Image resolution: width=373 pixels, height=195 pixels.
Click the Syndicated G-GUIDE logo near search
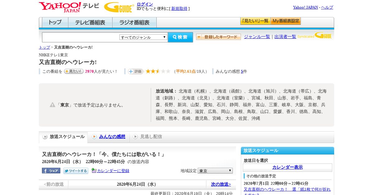coord(315,35)
